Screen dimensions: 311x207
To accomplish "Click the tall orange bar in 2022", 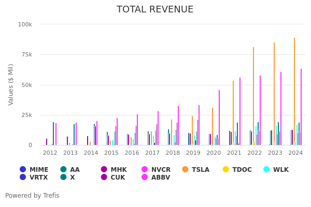I will pyautogui.click(x=253, y=96).
